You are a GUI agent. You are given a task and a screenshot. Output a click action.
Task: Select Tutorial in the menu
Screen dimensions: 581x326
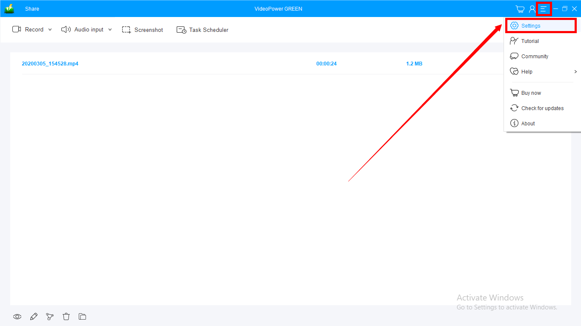point(529,41)
